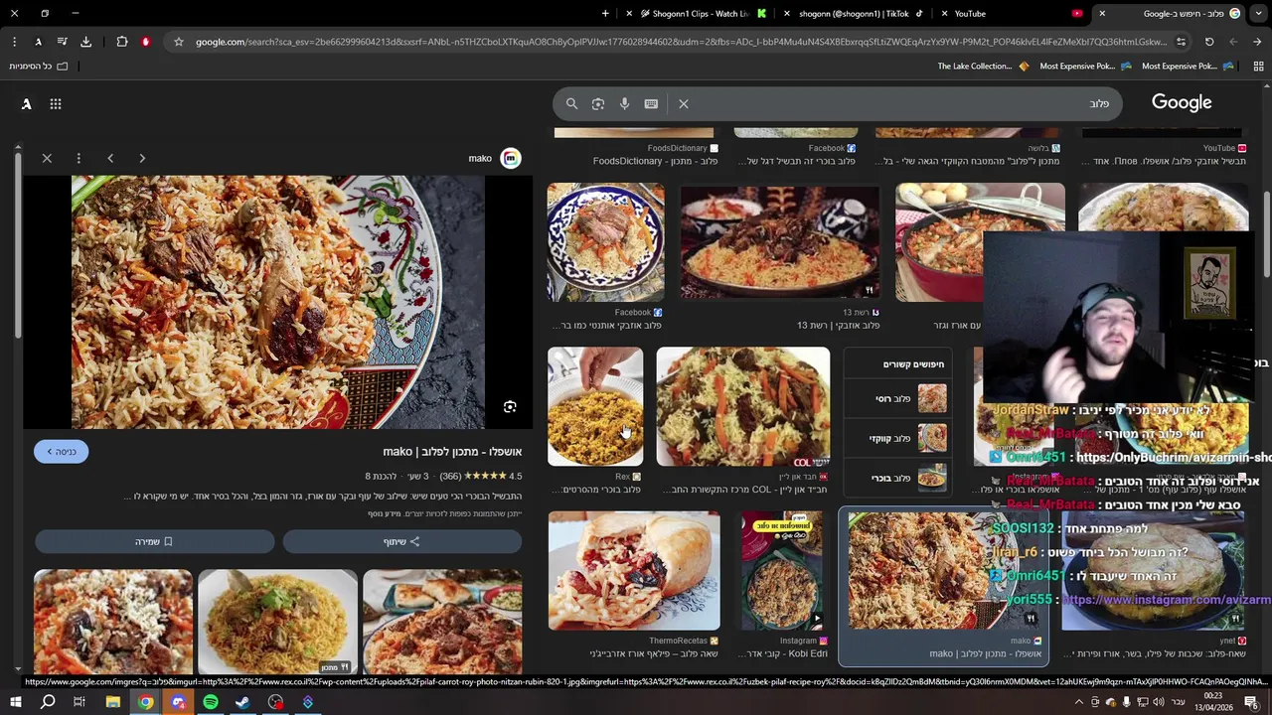The width and height of the screenshot is (1272, 715).
Task: Click the mako source icon in preview header
Action: tap(511, 158)
